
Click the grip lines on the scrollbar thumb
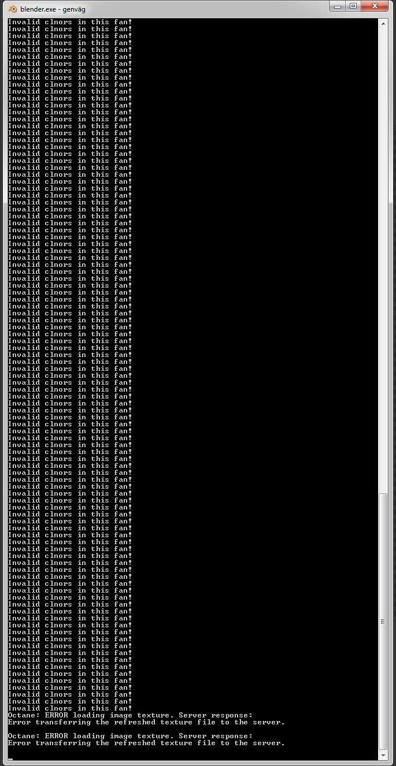383,622
